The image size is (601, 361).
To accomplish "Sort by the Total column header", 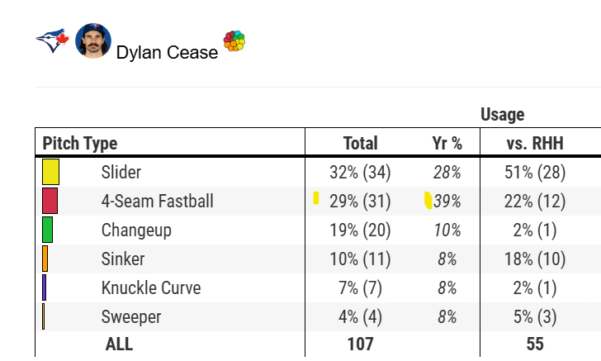I will click(x=360, y=144).
